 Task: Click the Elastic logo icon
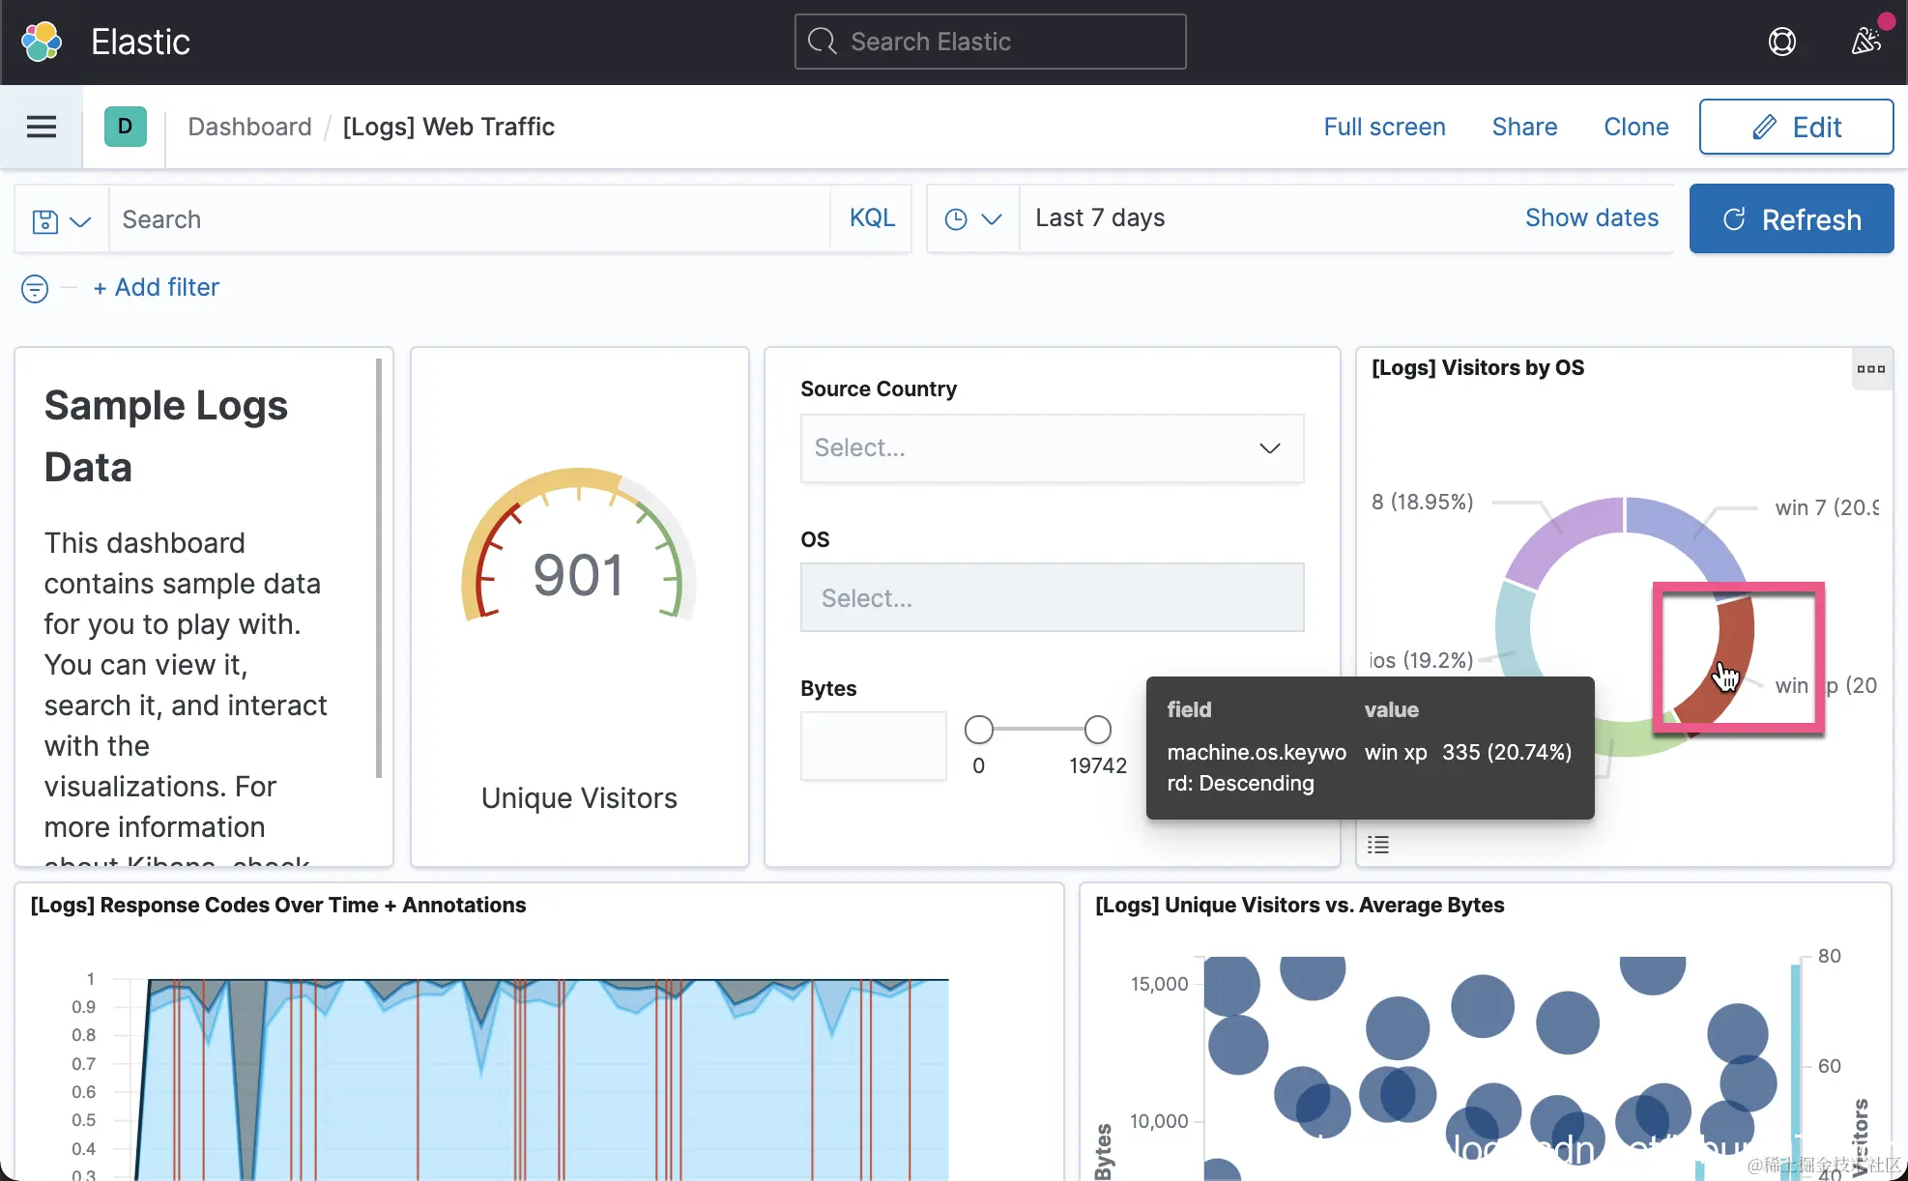tap(42, 42)
